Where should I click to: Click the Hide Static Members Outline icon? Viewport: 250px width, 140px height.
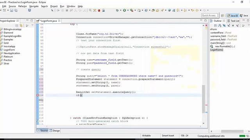229,26
